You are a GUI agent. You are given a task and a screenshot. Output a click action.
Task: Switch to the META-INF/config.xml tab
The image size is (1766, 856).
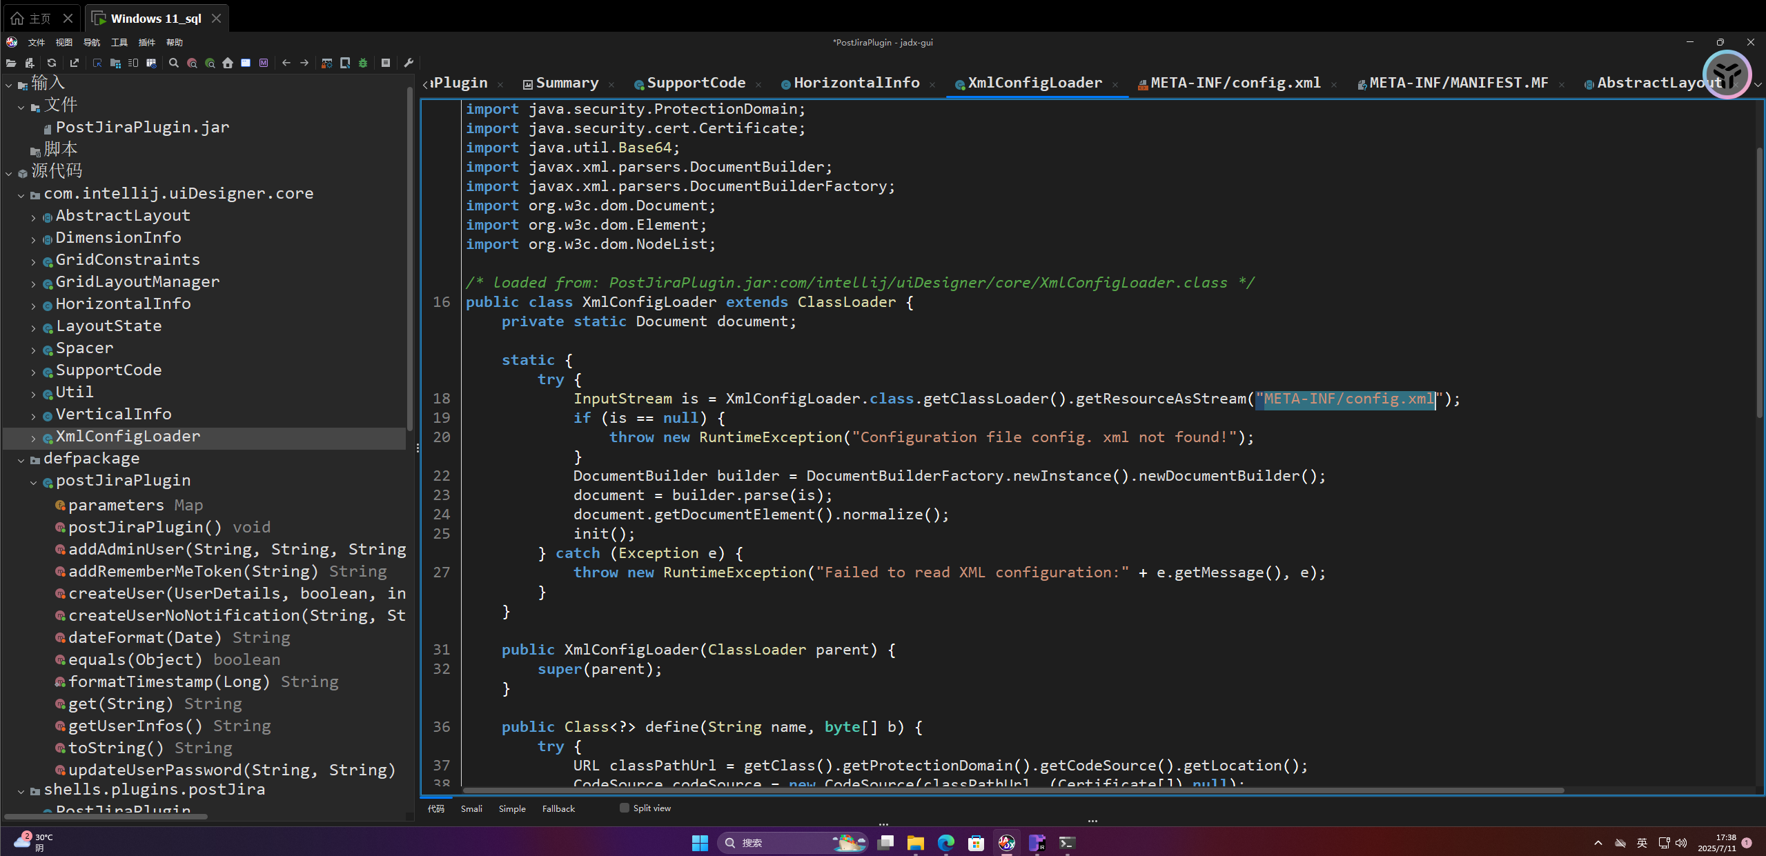point(1235,83)
